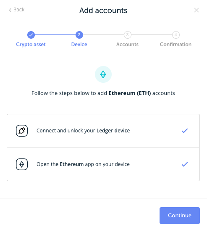The width and height of the screenshot is (207, 232).
Task: Go Back to previous step
Action: 17,10
